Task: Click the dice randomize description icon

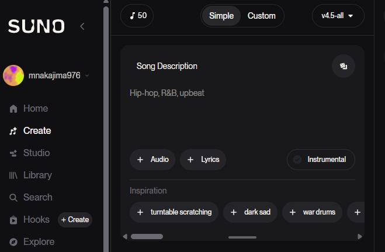Action: pyautogui.click(x=344, y=66)
